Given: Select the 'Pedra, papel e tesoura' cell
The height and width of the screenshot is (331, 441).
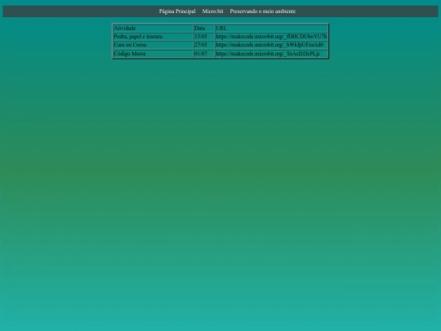Looking at the screenshot, I should coord(153,37).
